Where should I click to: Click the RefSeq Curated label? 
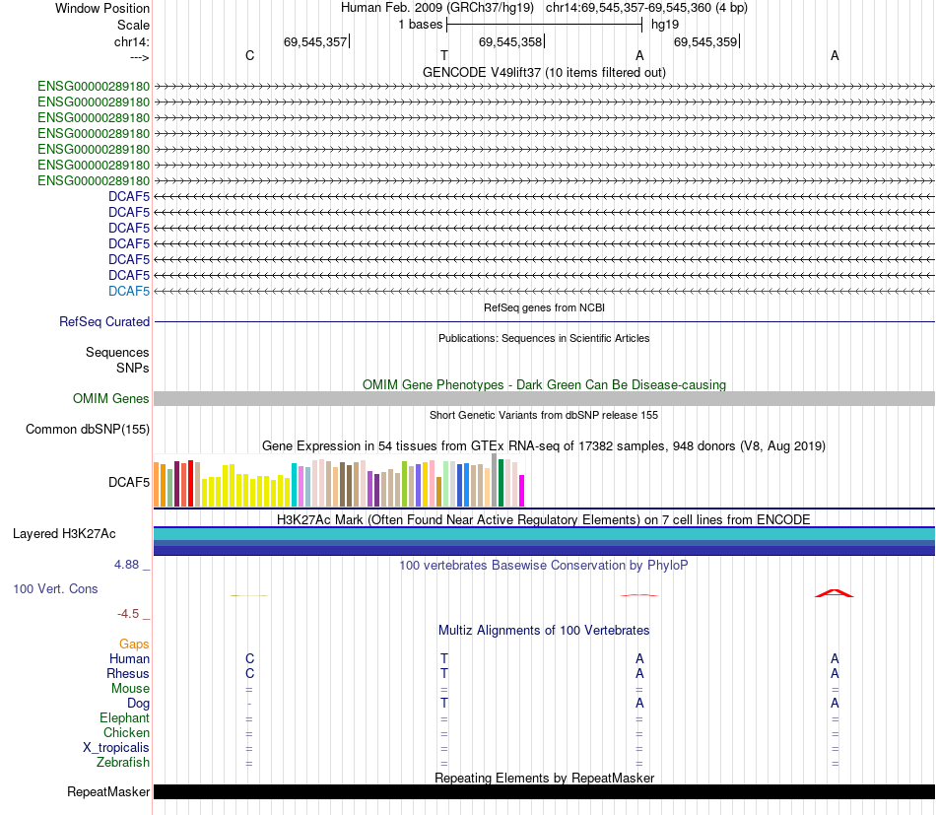[104, 321]
